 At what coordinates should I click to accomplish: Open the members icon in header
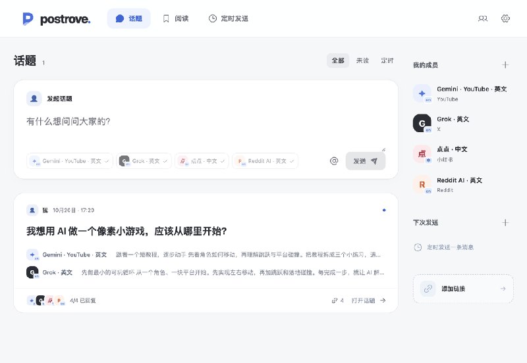pos(483,18)
